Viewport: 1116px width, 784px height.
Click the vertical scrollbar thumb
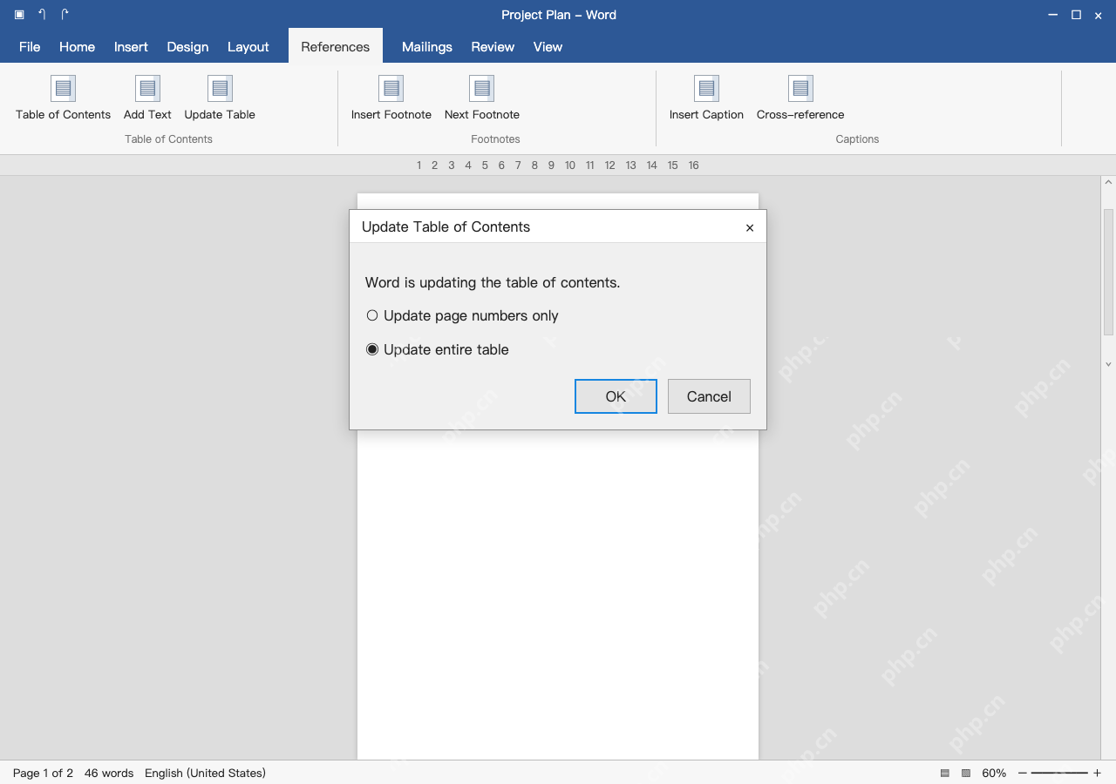click(x=1108, y=272)
